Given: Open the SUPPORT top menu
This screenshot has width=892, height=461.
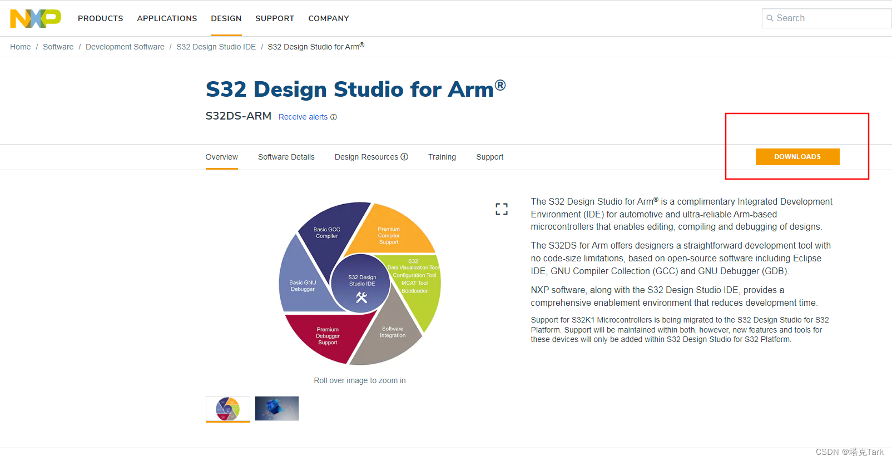Looking at the screenshot, I should 275,18.
